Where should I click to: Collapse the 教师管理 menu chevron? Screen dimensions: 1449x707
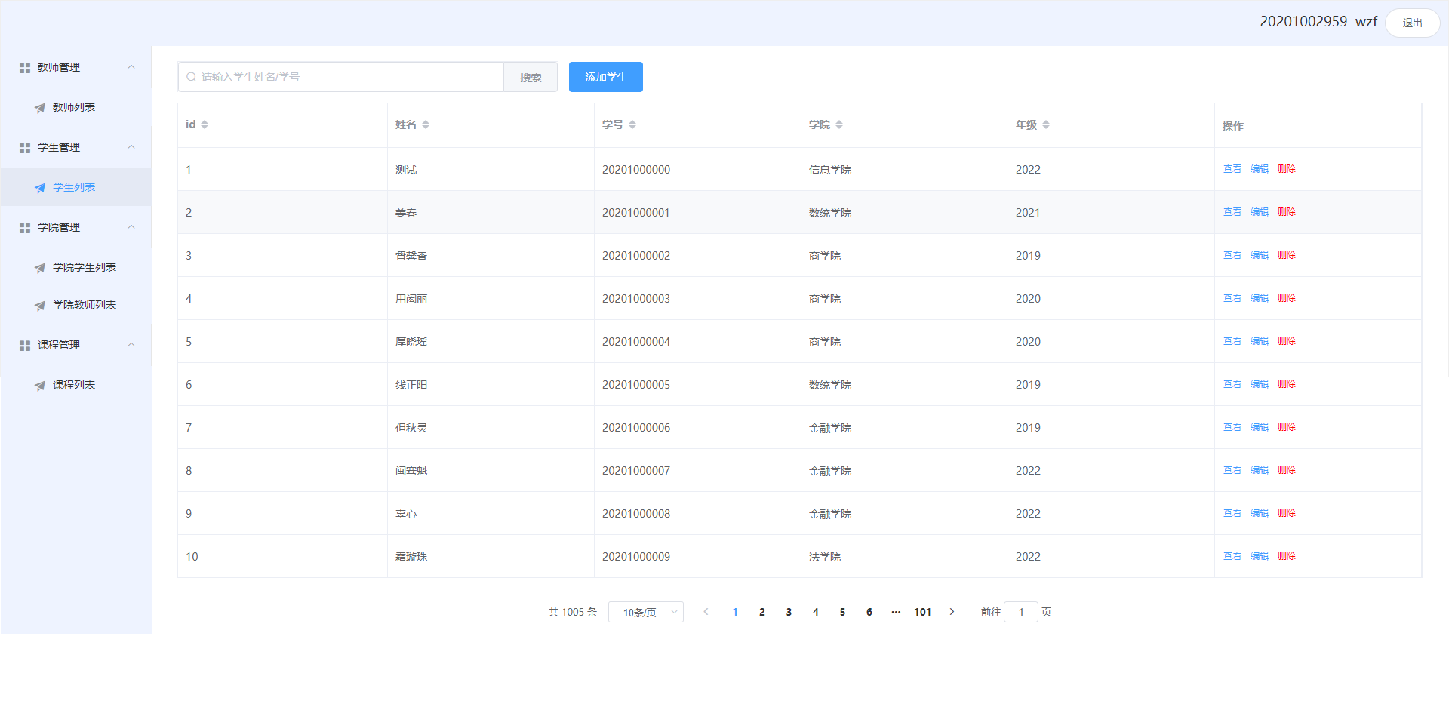[x=131, y=67]
